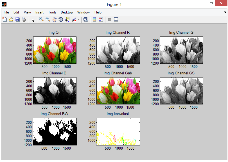Viewport: 228px width, 162px height.
Task: Click the Img Channel Gab color image
Action: click(118, 91)
